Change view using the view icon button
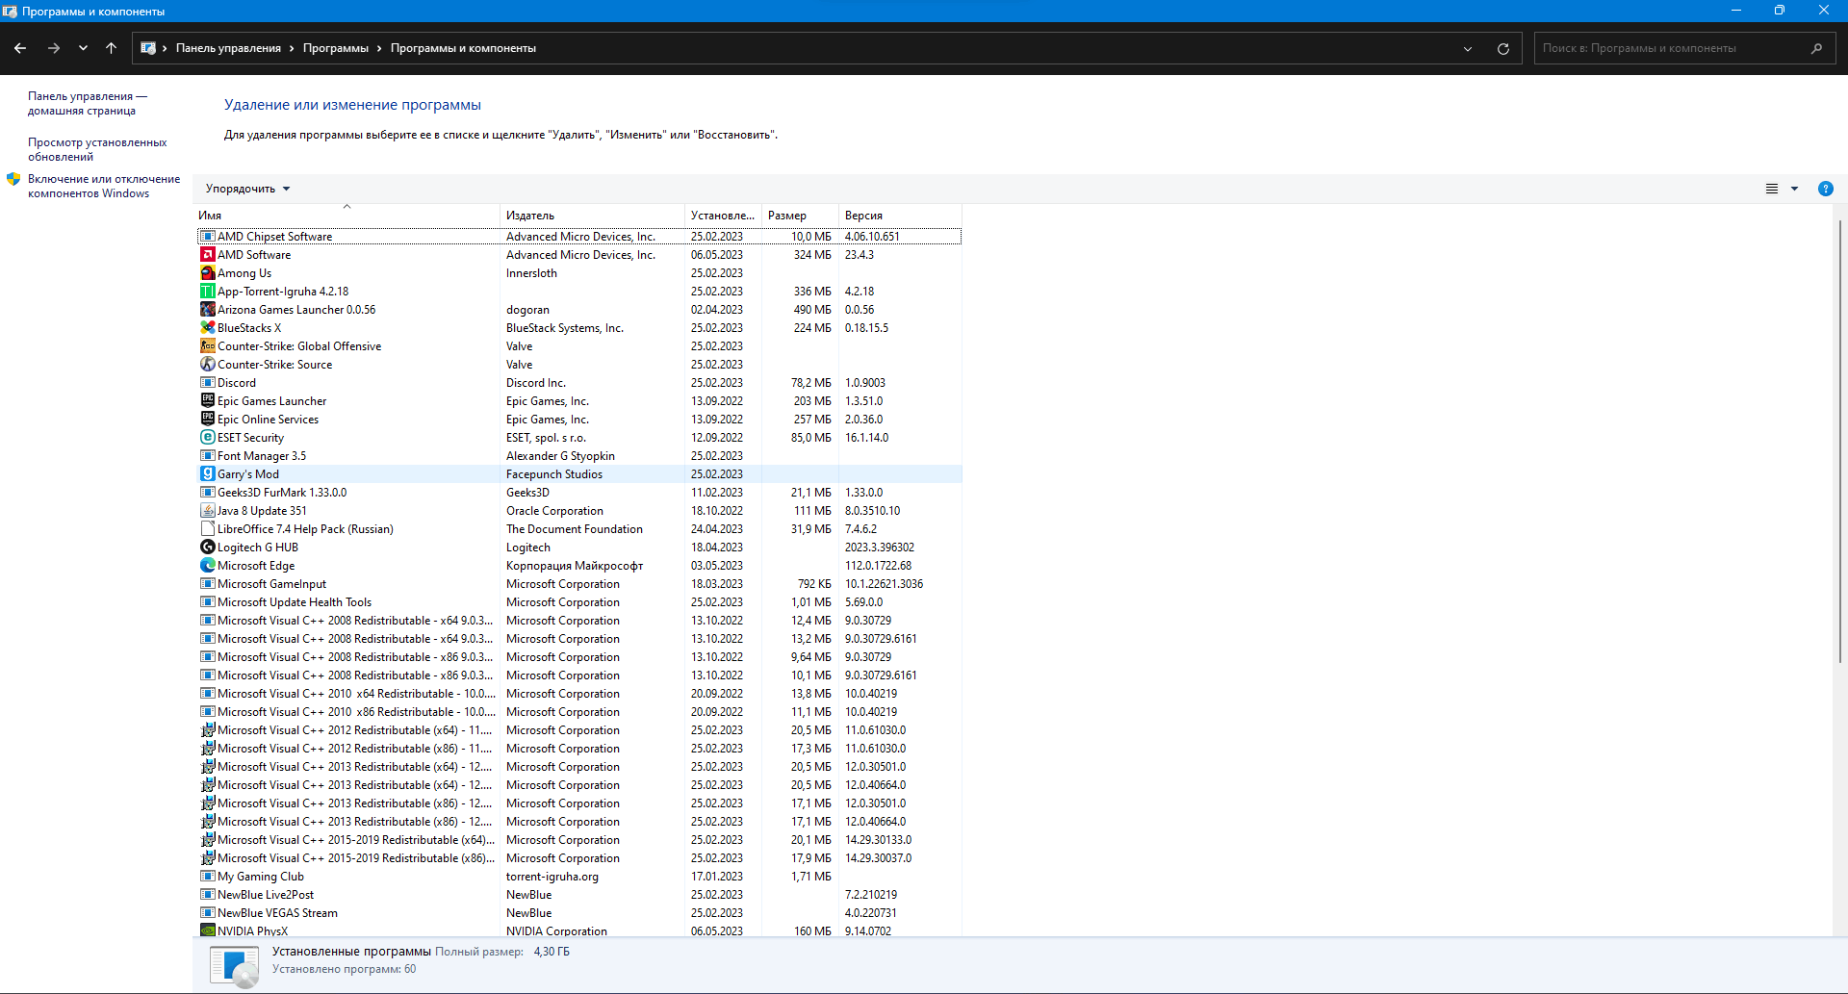1848x994 pixels. (x=1771, y=189)
